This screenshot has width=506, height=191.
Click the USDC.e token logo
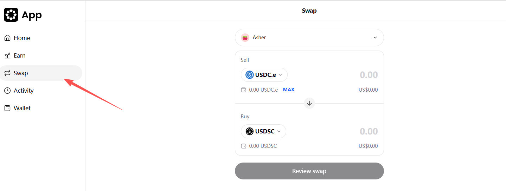click(x=250, y=75)
